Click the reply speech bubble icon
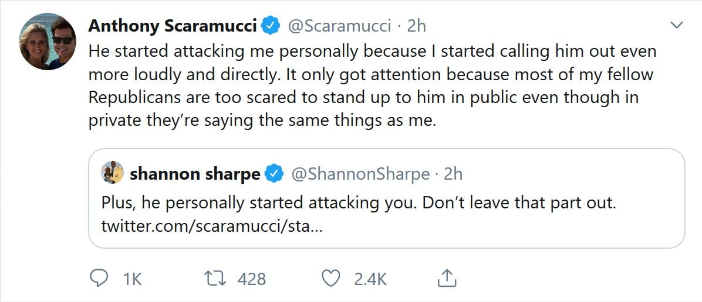This screenshot has height=302, width=702. click(x=97, y=279)
